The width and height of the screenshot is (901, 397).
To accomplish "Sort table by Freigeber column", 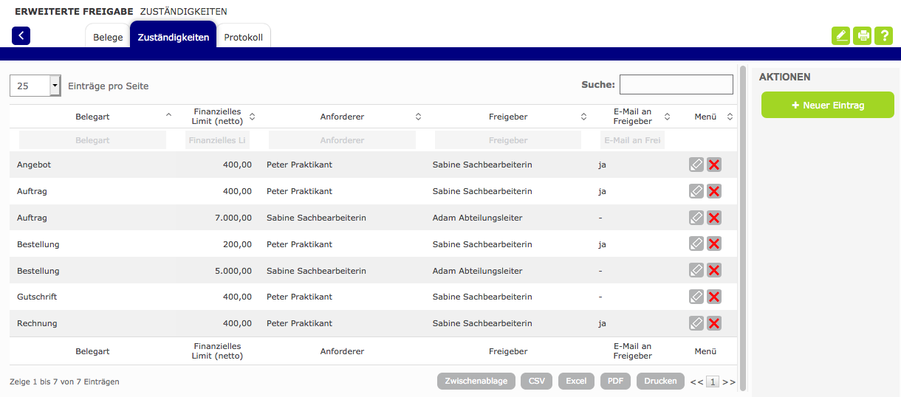I will [508, 117].
